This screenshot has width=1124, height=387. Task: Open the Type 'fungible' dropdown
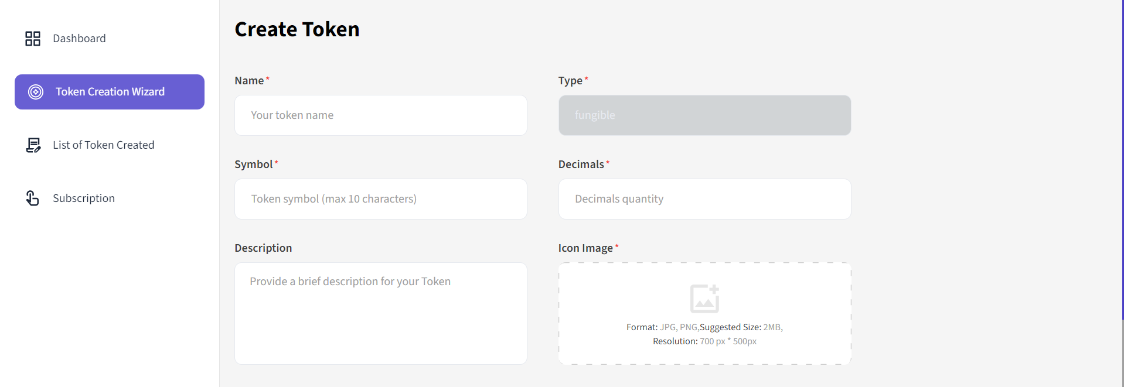(704, 115)
